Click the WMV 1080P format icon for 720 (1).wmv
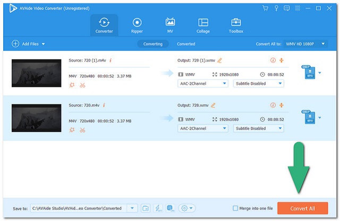This screenshot has height=221, width=340. pos(309,72)
